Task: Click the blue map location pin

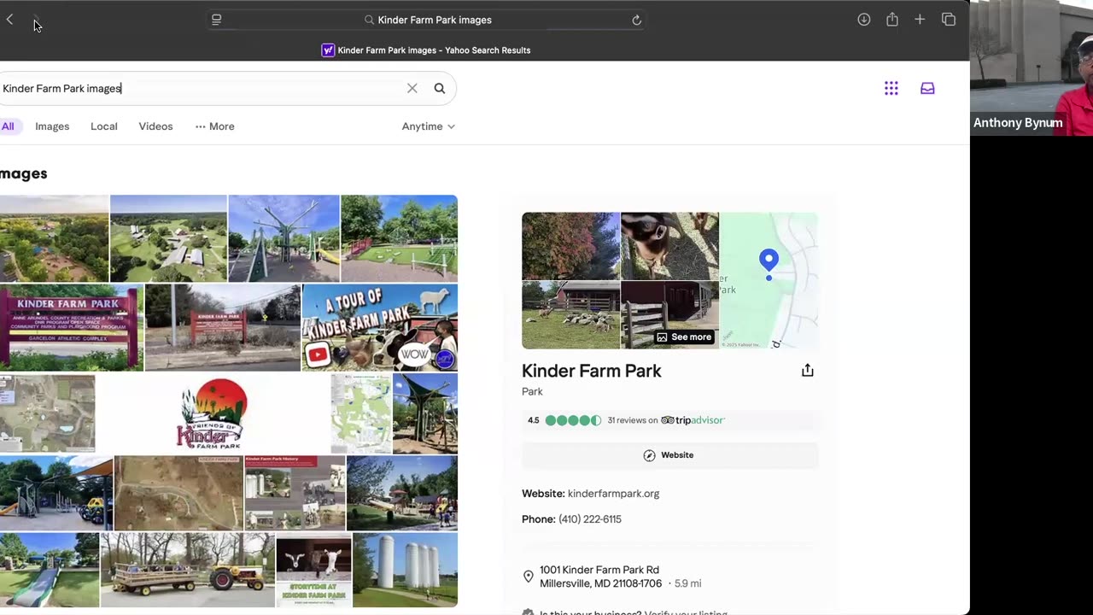Action: click(769, 260)
